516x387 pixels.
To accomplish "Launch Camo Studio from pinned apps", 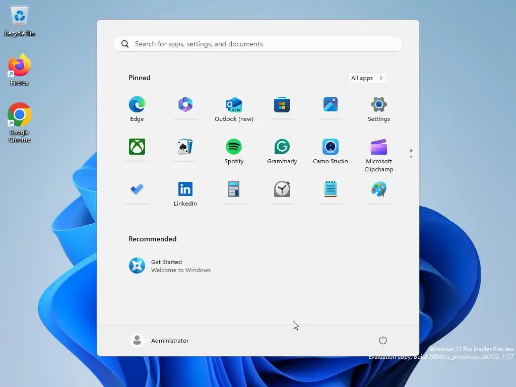I will [x=331, y=151].
